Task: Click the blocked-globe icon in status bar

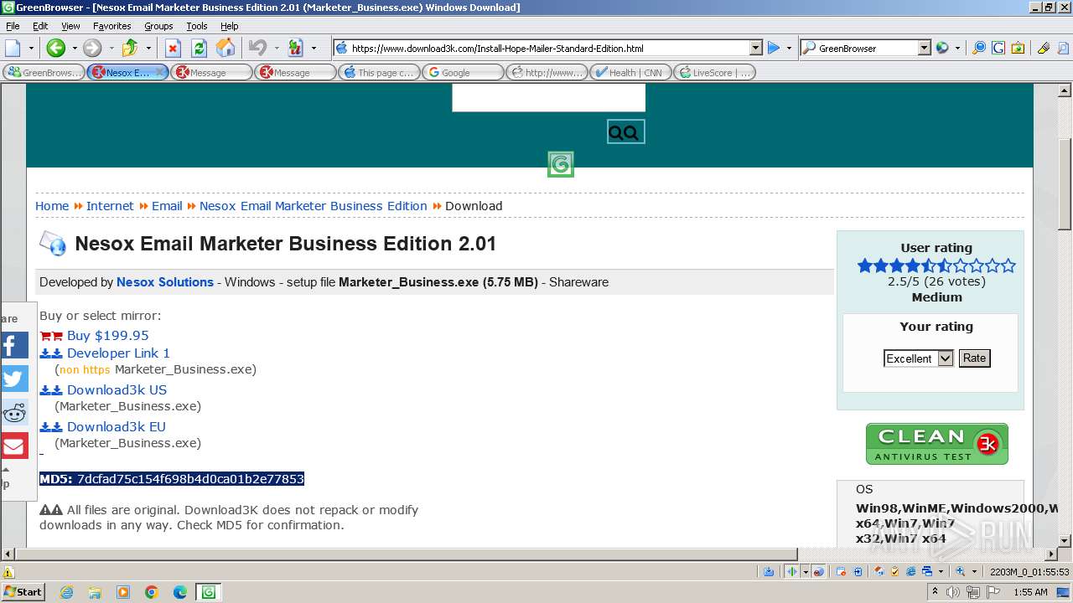Action: point(819,572)
